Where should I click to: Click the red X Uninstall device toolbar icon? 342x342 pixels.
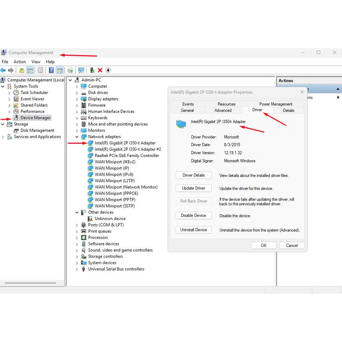100,70
